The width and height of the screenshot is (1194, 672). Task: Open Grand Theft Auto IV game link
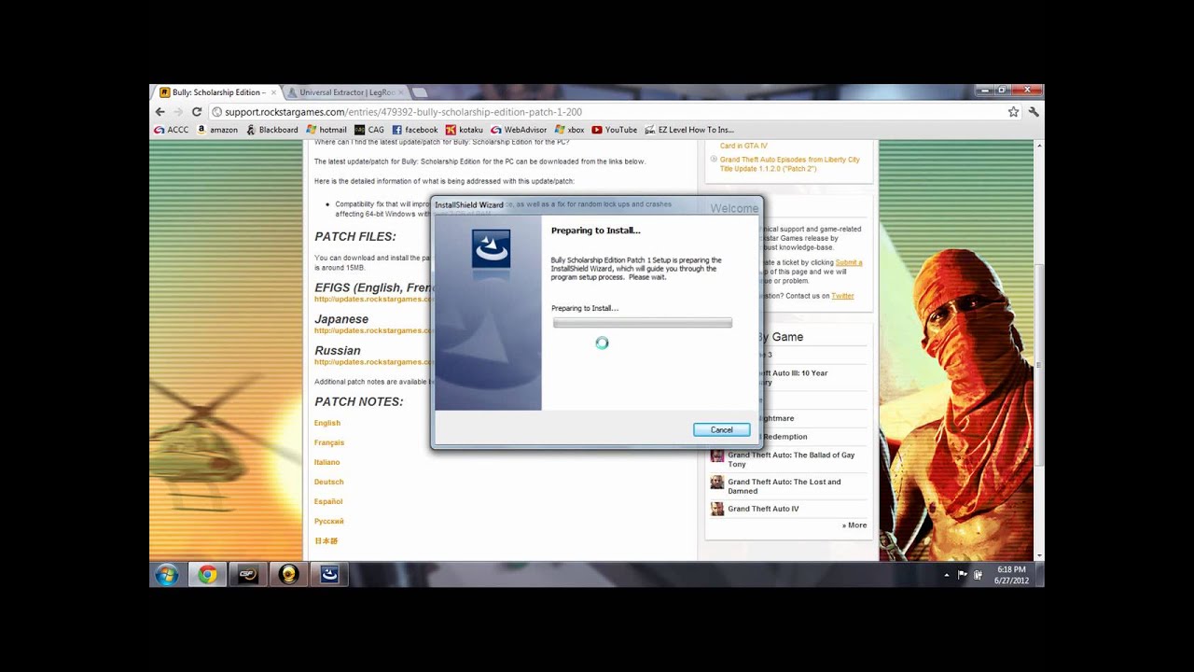pos(763,509)
